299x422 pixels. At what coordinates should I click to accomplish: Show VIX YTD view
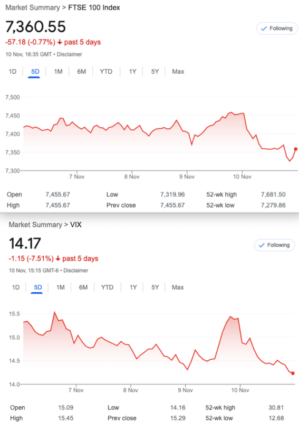coord(107,287)
